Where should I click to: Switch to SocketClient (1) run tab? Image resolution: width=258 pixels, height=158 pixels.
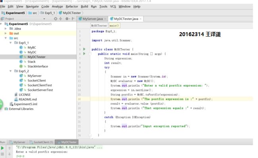click(41, 142)
